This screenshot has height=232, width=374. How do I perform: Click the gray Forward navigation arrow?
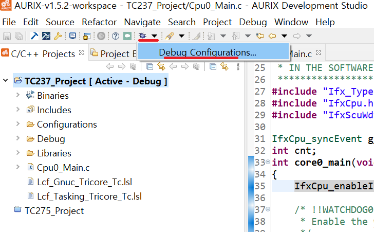(x=297, y=36)
